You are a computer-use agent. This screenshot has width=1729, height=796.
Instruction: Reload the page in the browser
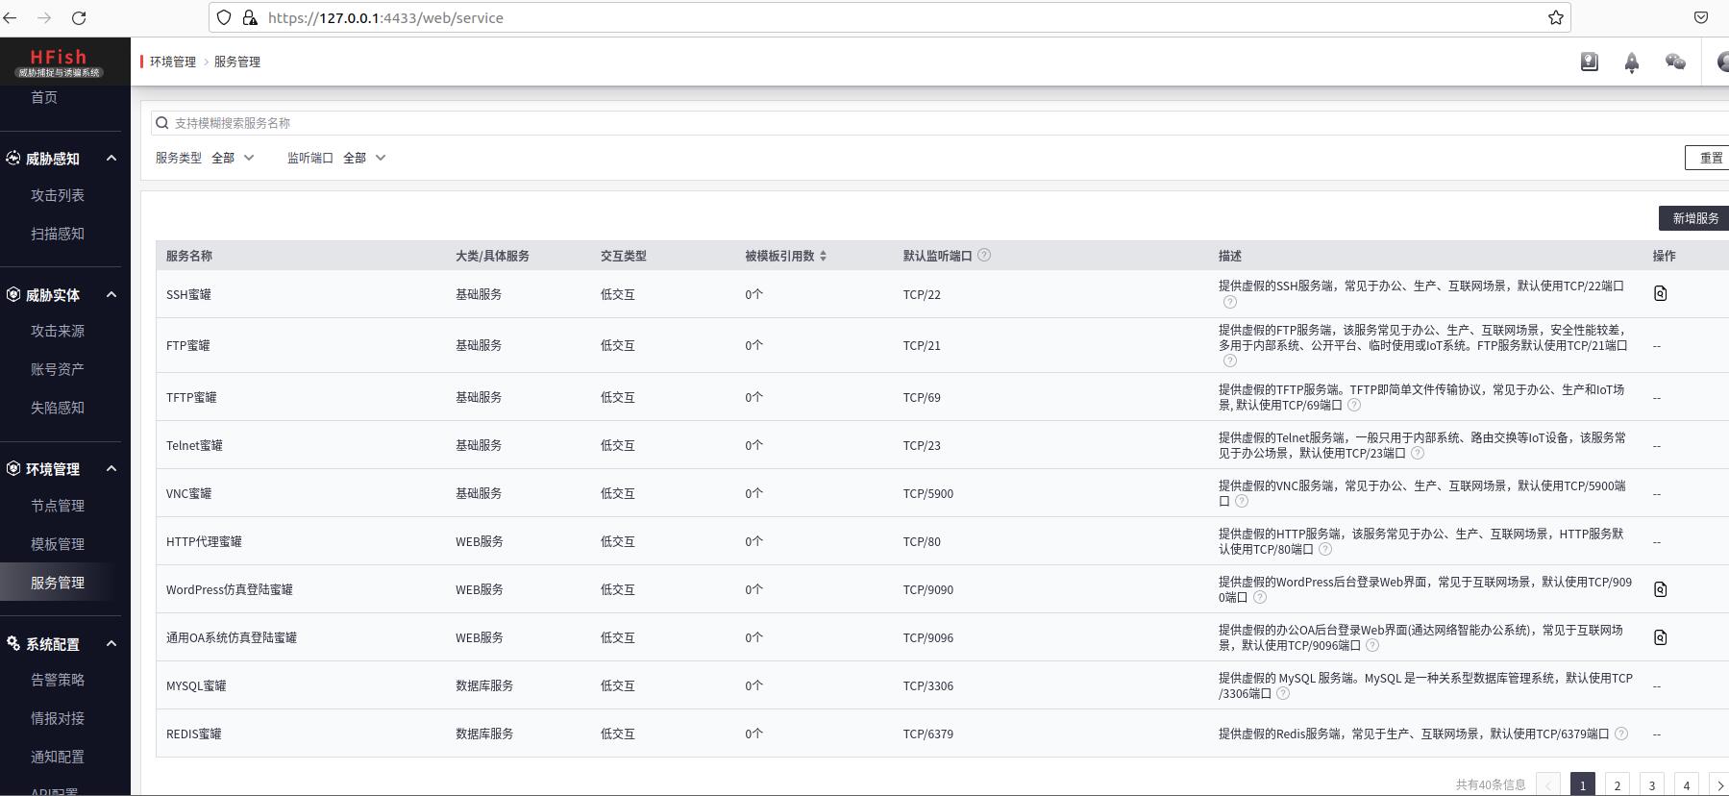coord(79,17)
